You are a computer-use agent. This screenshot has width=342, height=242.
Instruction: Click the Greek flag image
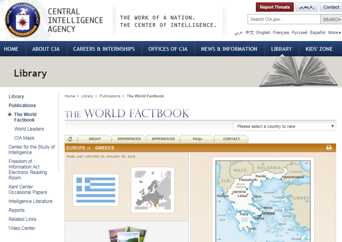pos(96,190)
